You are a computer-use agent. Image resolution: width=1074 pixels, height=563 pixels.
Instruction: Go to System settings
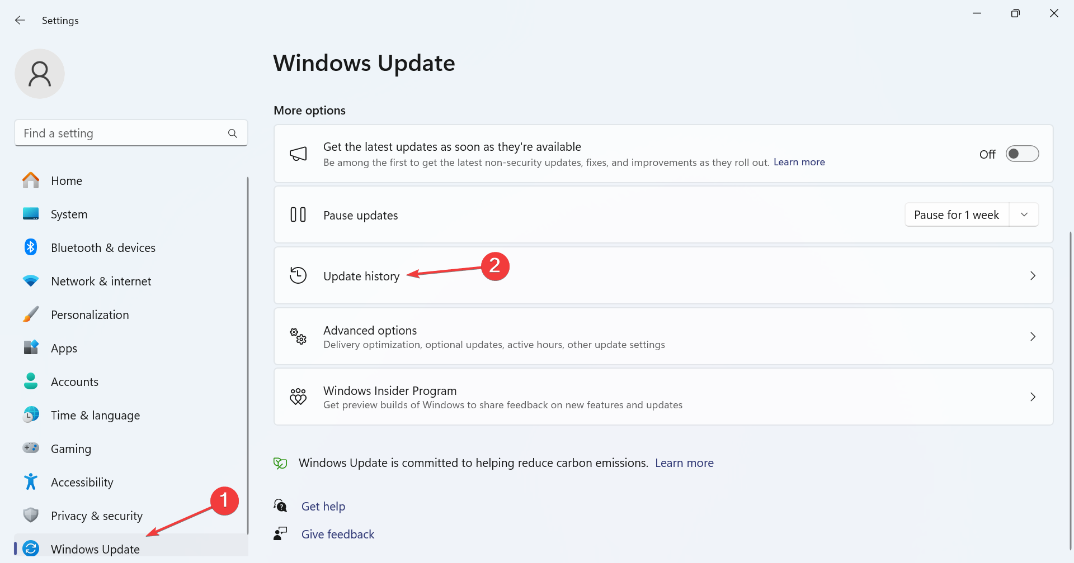click(131, 214)
